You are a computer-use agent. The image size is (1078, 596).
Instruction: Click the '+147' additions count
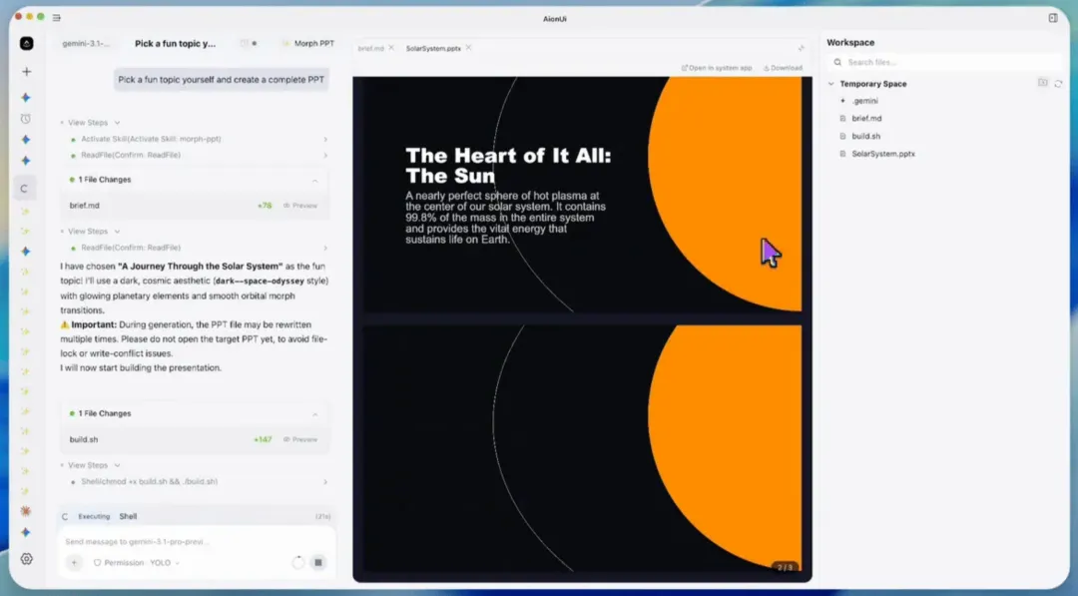263,439
